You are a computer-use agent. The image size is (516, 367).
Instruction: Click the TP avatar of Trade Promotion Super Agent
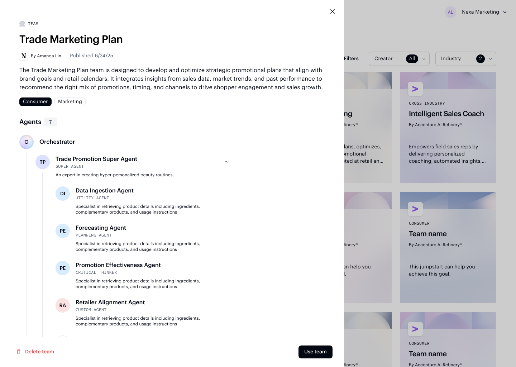tap(43, 162)
